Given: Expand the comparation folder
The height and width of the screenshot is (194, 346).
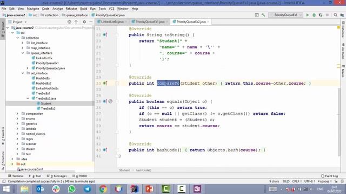Looking at the screenshot, I should click(17, 114).
